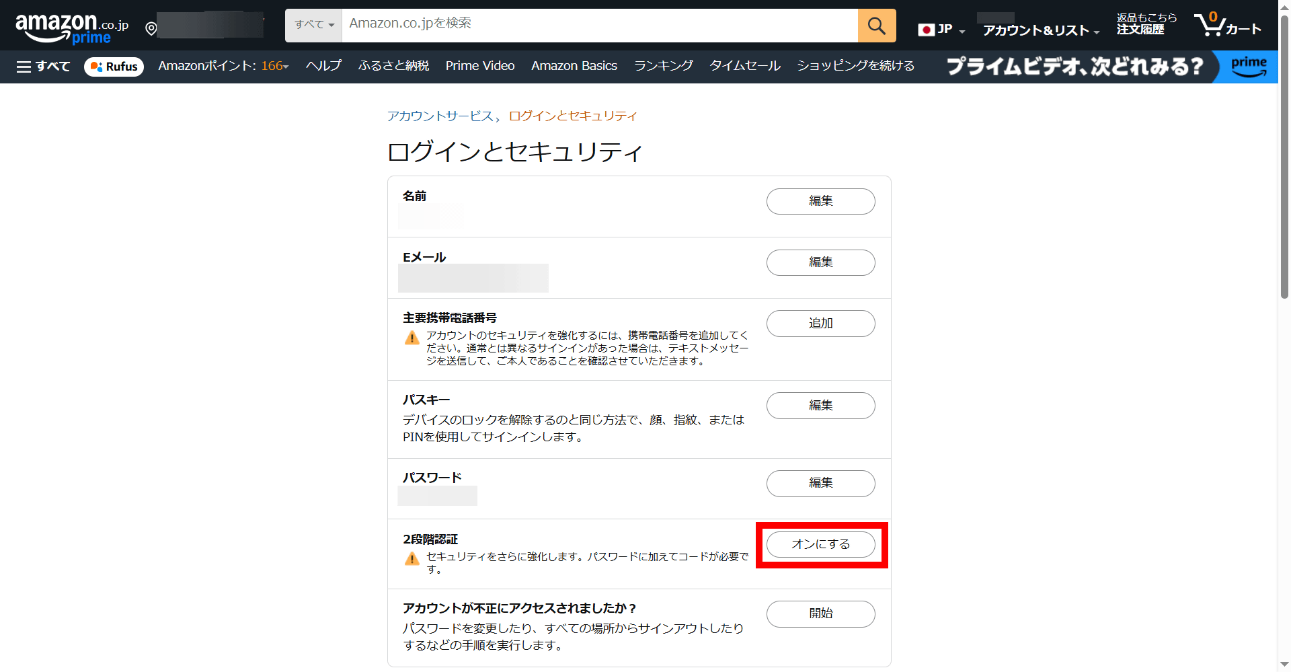Image resolution: width=1291 pixels, height=672 pixels.
Task: Expand the search category すべて dropdown
Action: click(x=314, y=25)
